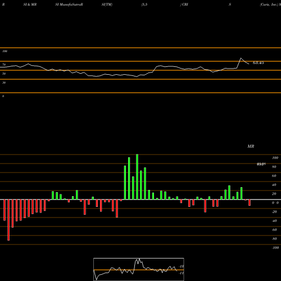Click the -18 value in mini chart
This screenshot has width=281, height=281.
click(x=182, y=266)
